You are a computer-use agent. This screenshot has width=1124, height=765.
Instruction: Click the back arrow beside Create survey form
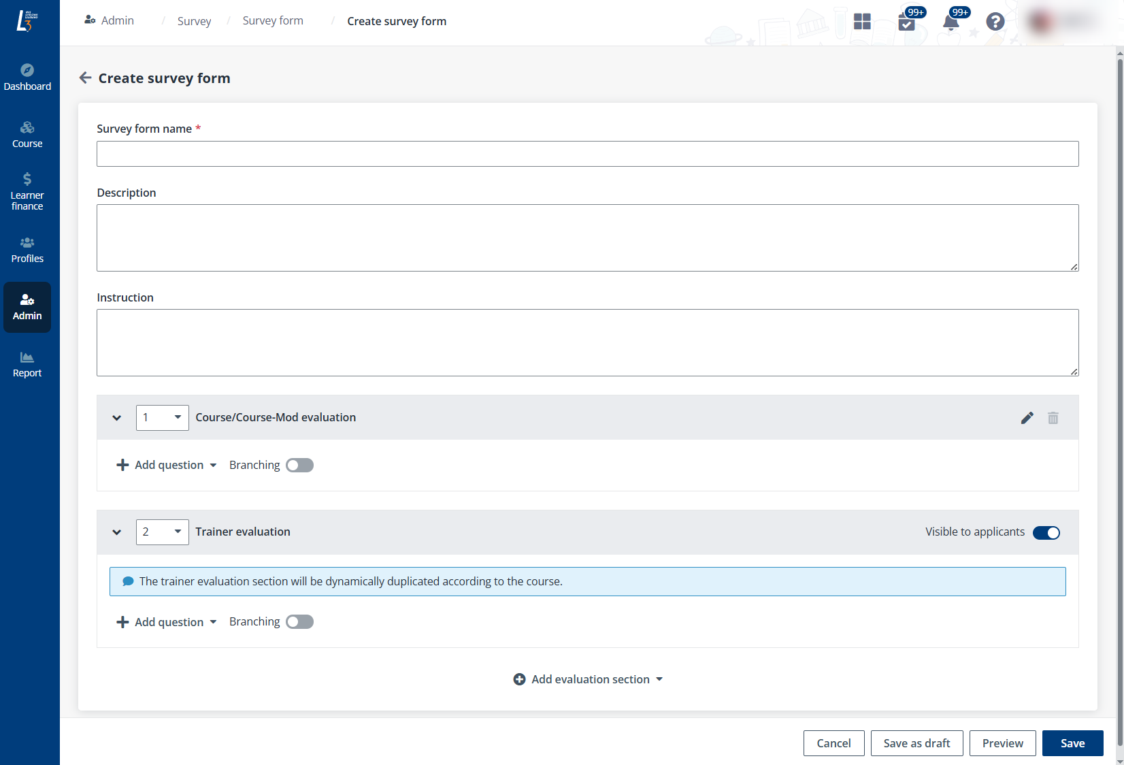coord(85,78)
